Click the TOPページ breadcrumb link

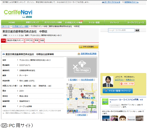tap(5, 26)
